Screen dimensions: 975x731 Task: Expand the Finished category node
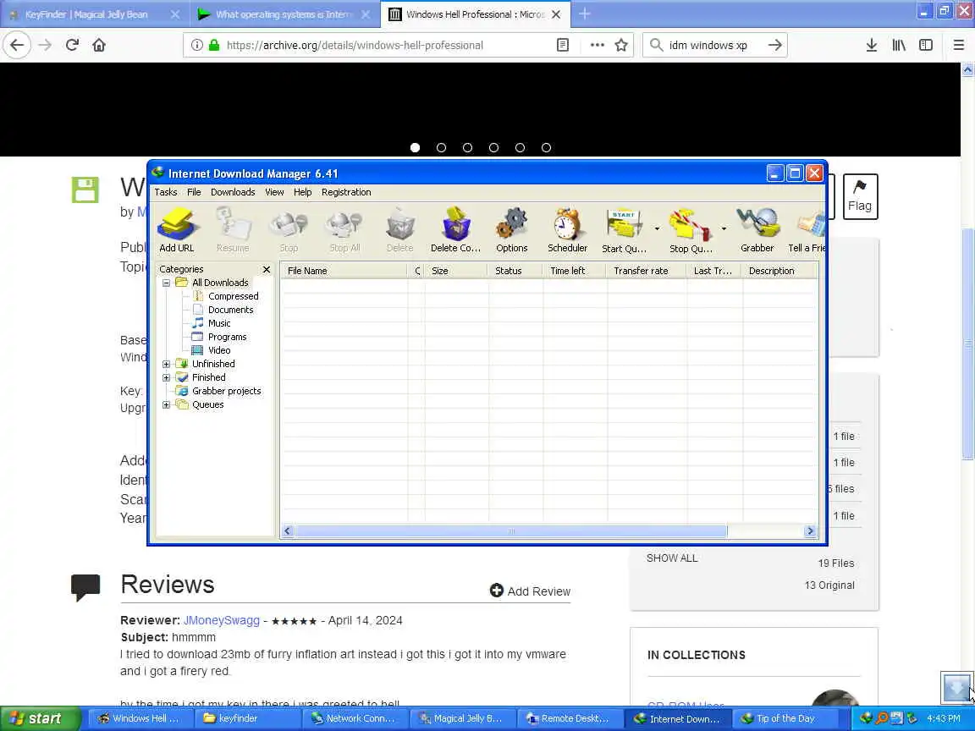coord(166,378)
